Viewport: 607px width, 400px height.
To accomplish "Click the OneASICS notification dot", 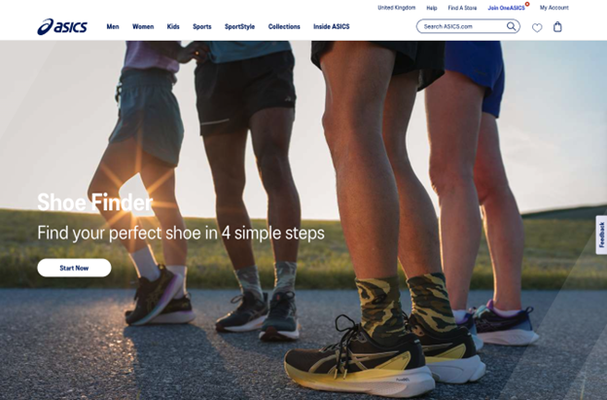I will pyautogui.click(x=527, y=4).
